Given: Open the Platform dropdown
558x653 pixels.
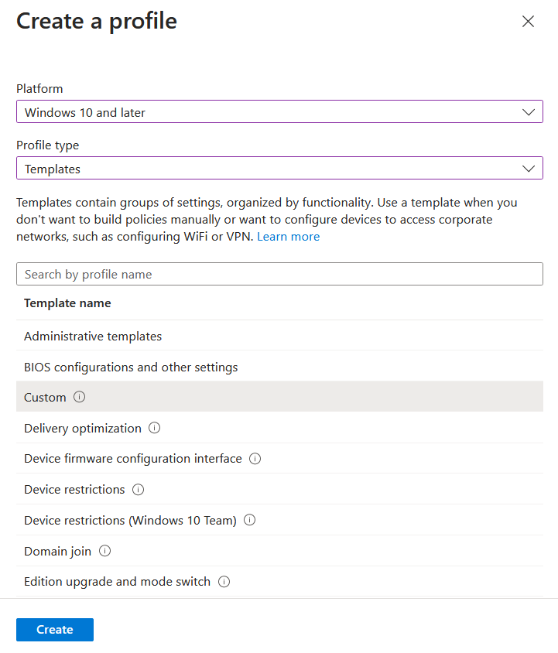Looking at the screenshot, I should 279,112.
